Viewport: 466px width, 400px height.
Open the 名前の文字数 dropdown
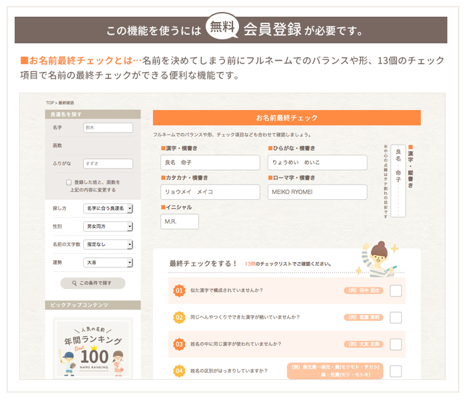coord(108,245)
